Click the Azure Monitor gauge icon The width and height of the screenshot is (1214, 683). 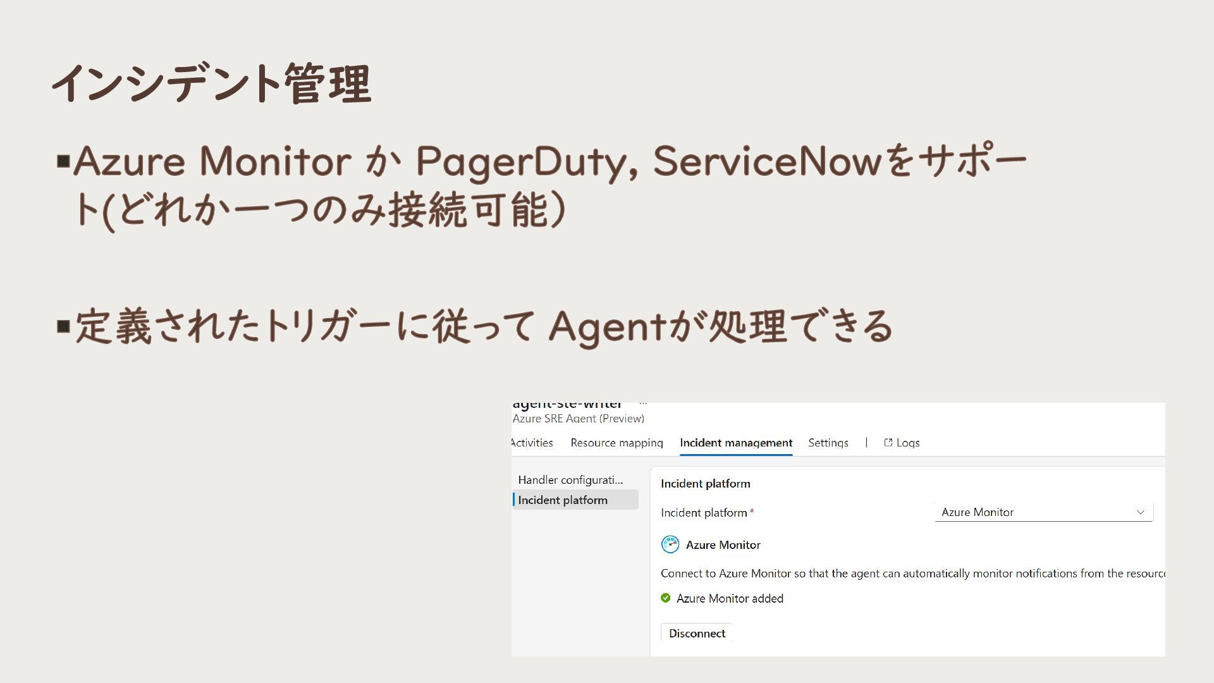[670, 545]
